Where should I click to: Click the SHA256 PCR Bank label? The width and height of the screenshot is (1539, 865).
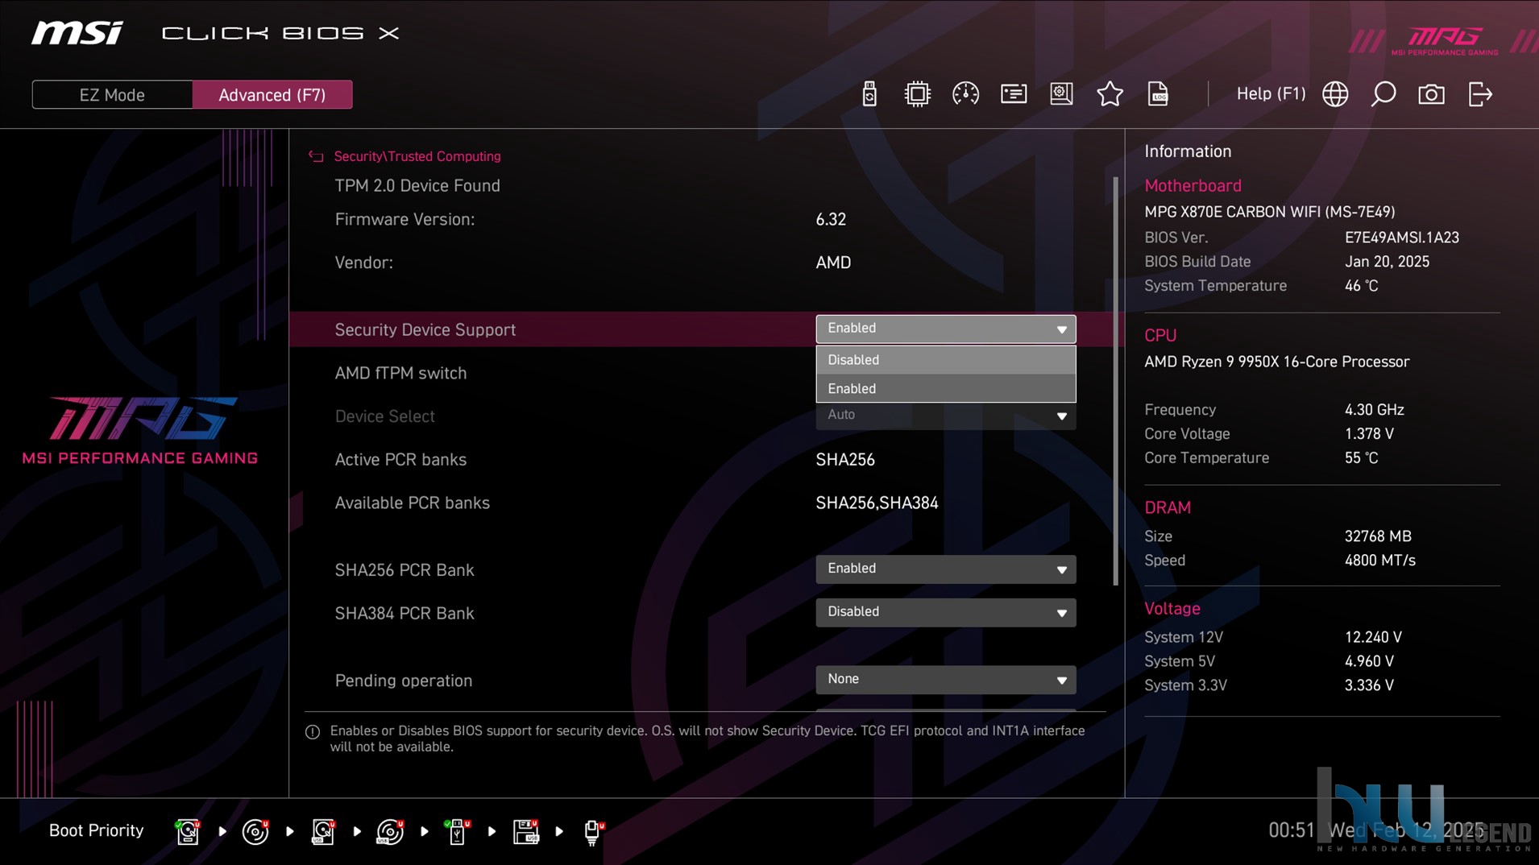tap(404, 570)
